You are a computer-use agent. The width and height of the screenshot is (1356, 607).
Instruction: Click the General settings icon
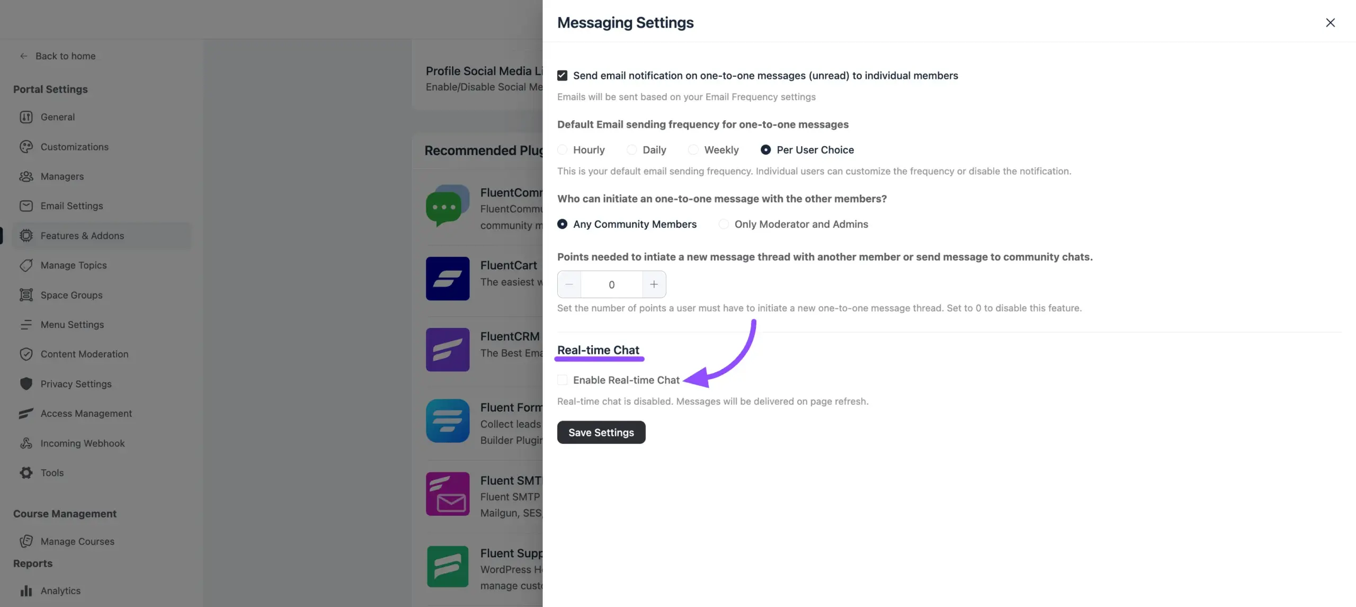click(x=26, y=117)
